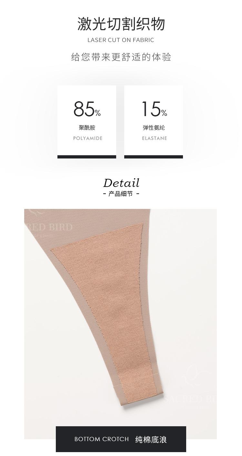Click the 给您带来更舒适的体验 tagline
This screenshot has width=242, height=456.
pyautogui.click(x=121, y=57)
